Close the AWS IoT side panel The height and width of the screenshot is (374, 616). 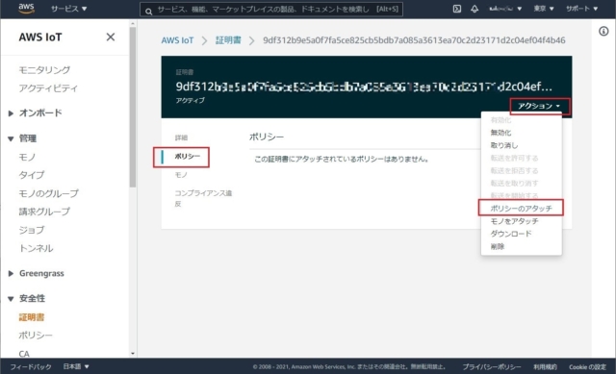point(111,37)
